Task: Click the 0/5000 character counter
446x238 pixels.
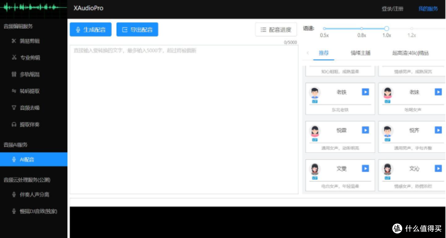Action: point(290,43)
